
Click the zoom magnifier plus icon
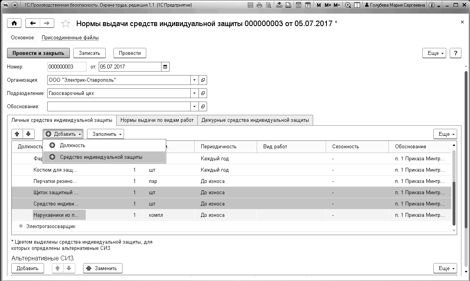pos(348,5)
